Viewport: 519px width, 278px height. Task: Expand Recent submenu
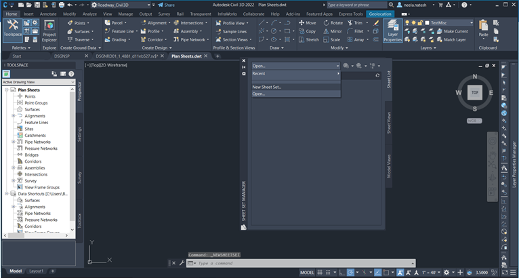[x=296, y=73]
